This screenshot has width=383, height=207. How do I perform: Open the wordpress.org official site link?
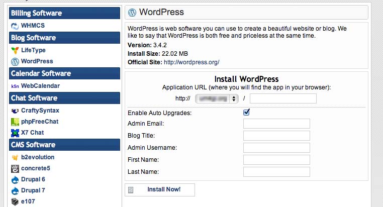click(x=191, y=62)
